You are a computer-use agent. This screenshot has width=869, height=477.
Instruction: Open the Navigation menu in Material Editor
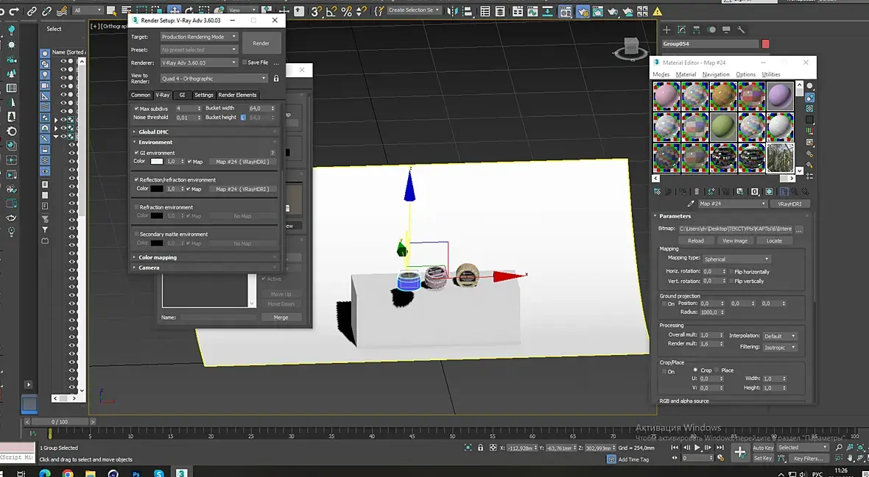(715, 74)
